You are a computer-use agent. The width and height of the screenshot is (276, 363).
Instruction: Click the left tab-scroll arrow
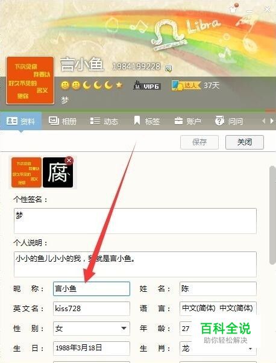263,121
